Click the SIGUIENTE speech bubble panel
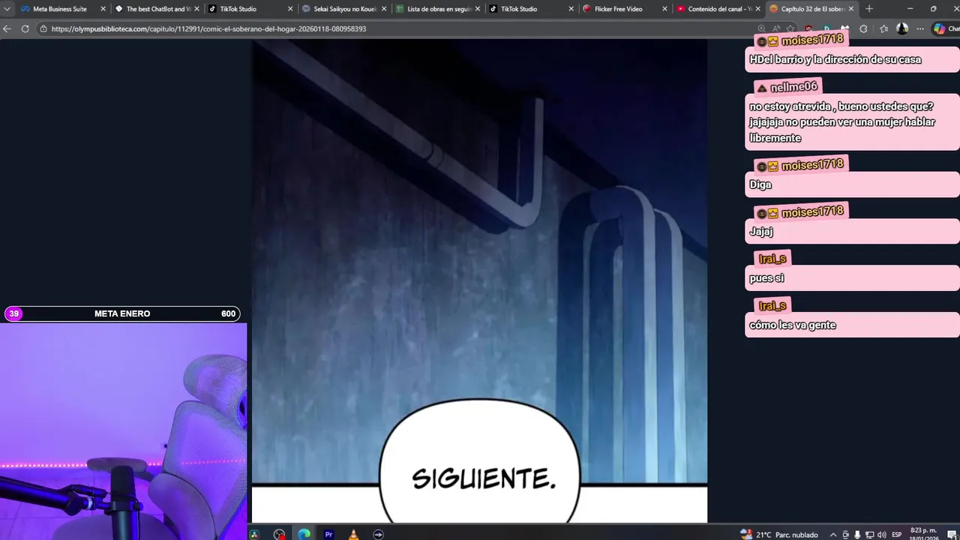Screen dimensions: 960x540 point(480,461)
